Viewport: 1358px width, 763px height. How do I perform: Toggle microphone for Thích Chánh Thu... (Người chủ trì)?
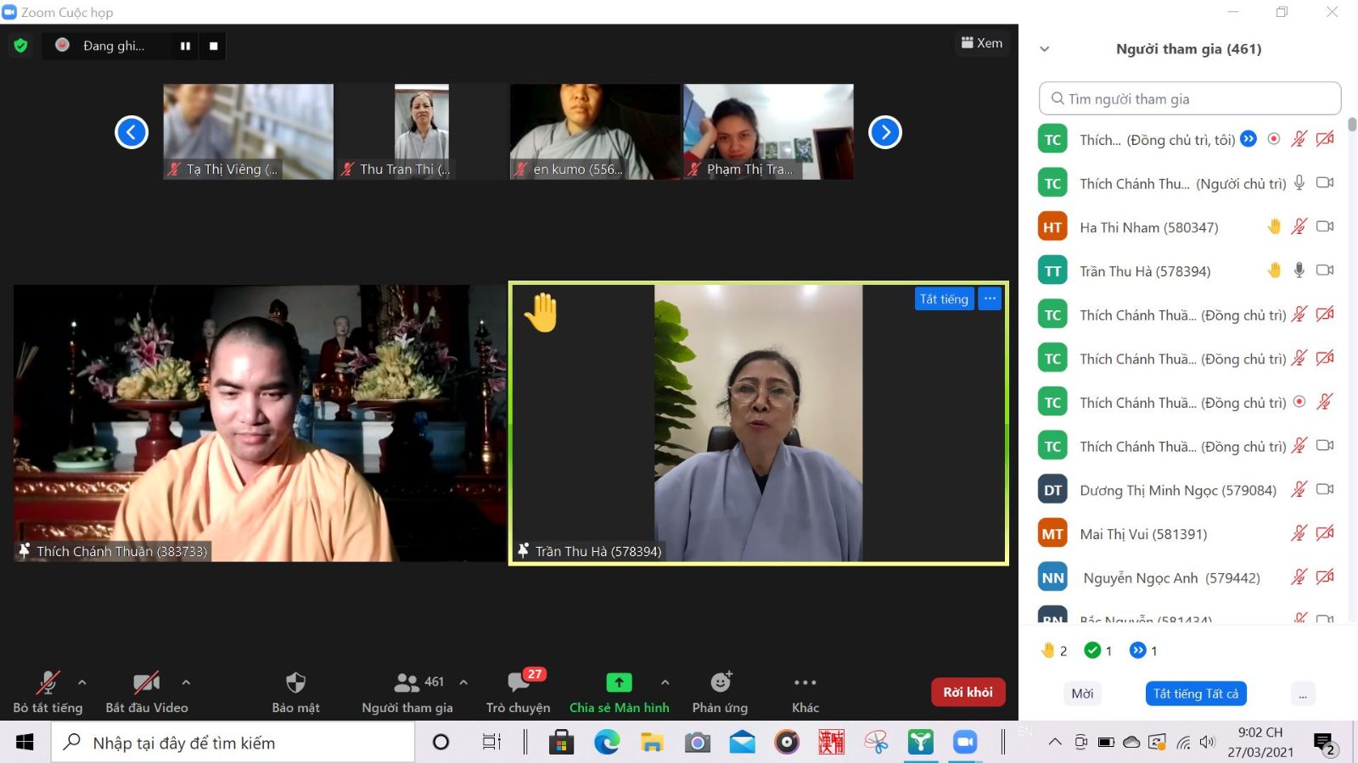1299,182
